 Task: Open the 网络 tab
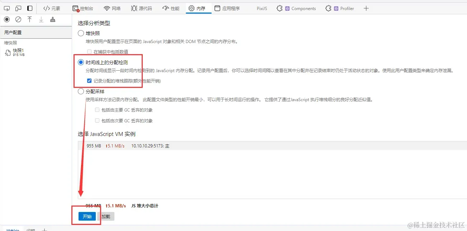click(112, 8)
